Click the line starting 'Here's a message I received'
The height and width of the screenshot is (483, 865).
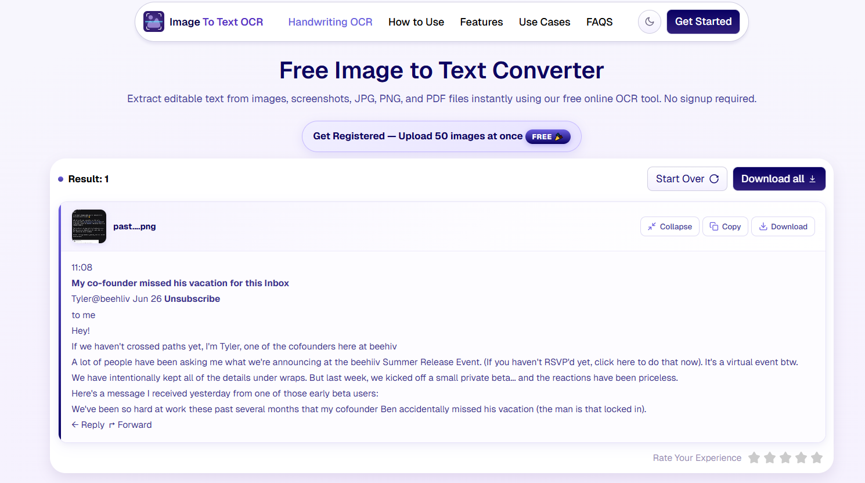(225, 394)
